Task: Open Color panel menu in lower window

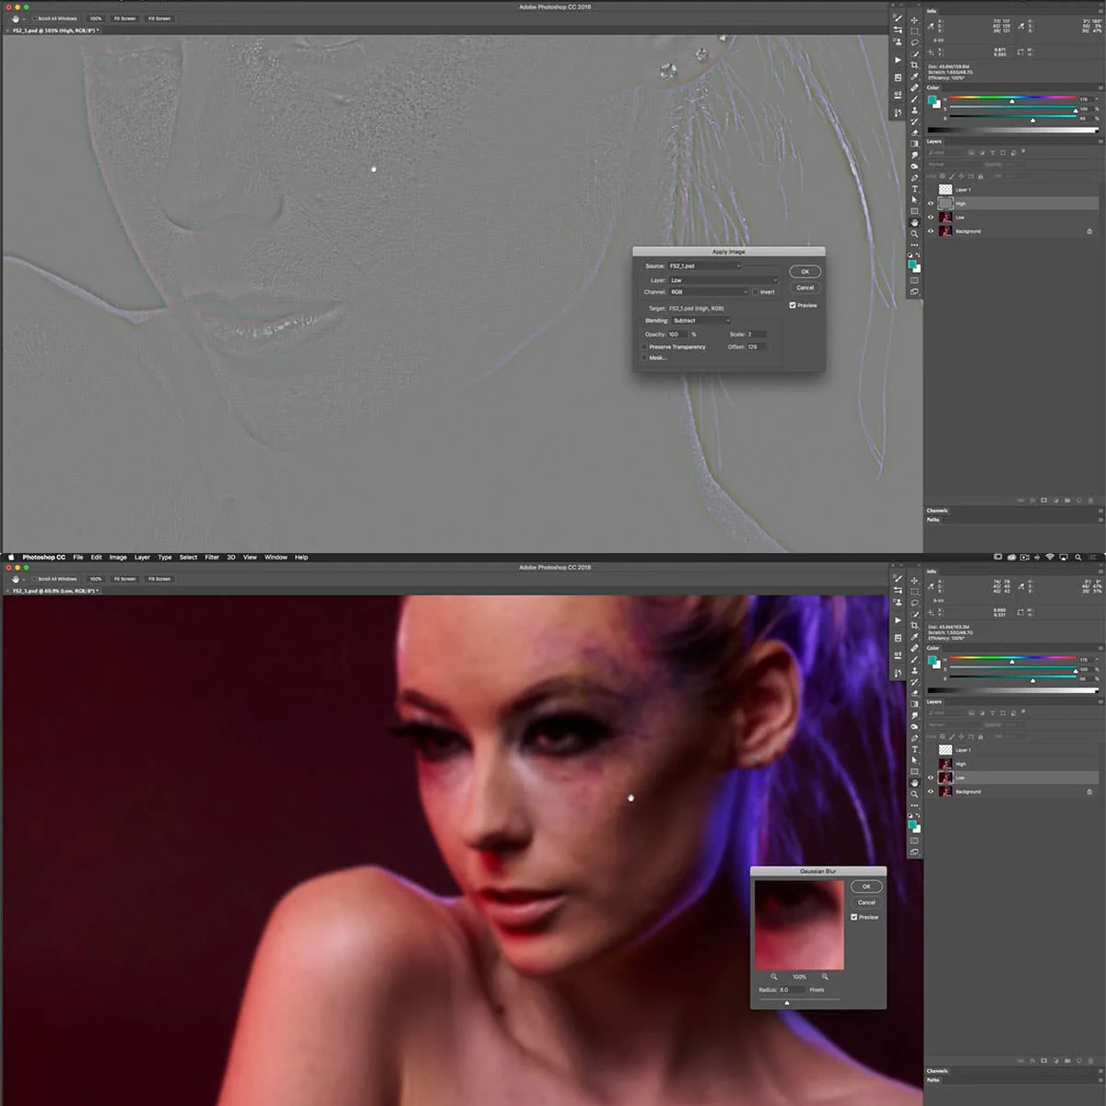Action: point(1100,648)
